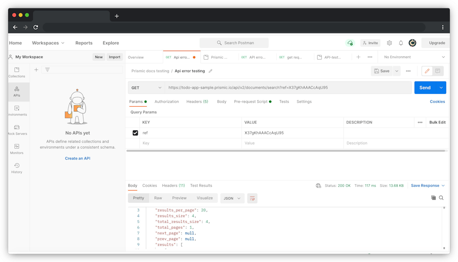Open the notifications bell
Screen dimensions: 458x262
pos(401,43)
